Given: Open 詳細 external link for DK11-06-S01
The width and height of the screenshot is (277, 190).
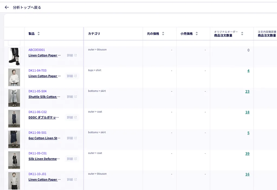Looking at the screenshot, I should click(x=72, y=138).
